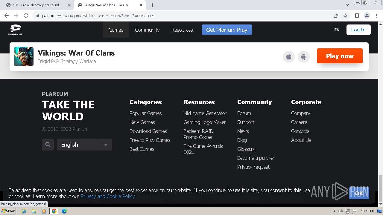Click the Plarium logo in header
383x215 pixels.
point(15,30)
